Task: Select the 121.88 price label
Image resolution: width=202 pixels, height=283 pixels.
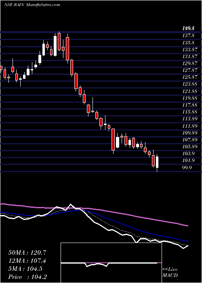Action: pyautogui.click(x=189, y=91)
